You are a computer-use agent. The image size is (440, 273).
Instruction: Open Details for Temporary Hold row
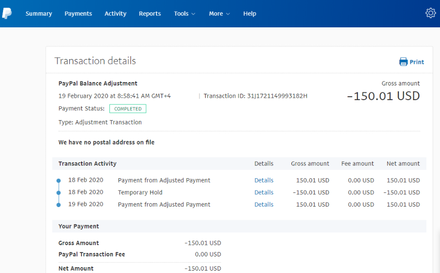pos(264,192)
